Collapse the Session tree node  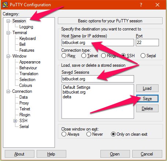(x=8, y=21)
